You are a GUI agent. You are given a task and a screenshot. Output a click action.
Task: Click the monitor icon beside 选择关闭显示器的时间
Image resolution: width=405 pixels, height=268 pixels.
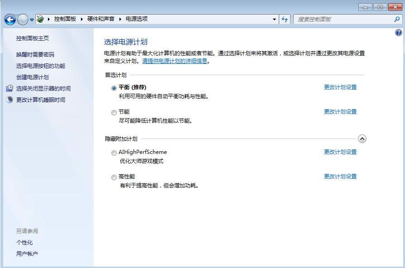[10, 88]
